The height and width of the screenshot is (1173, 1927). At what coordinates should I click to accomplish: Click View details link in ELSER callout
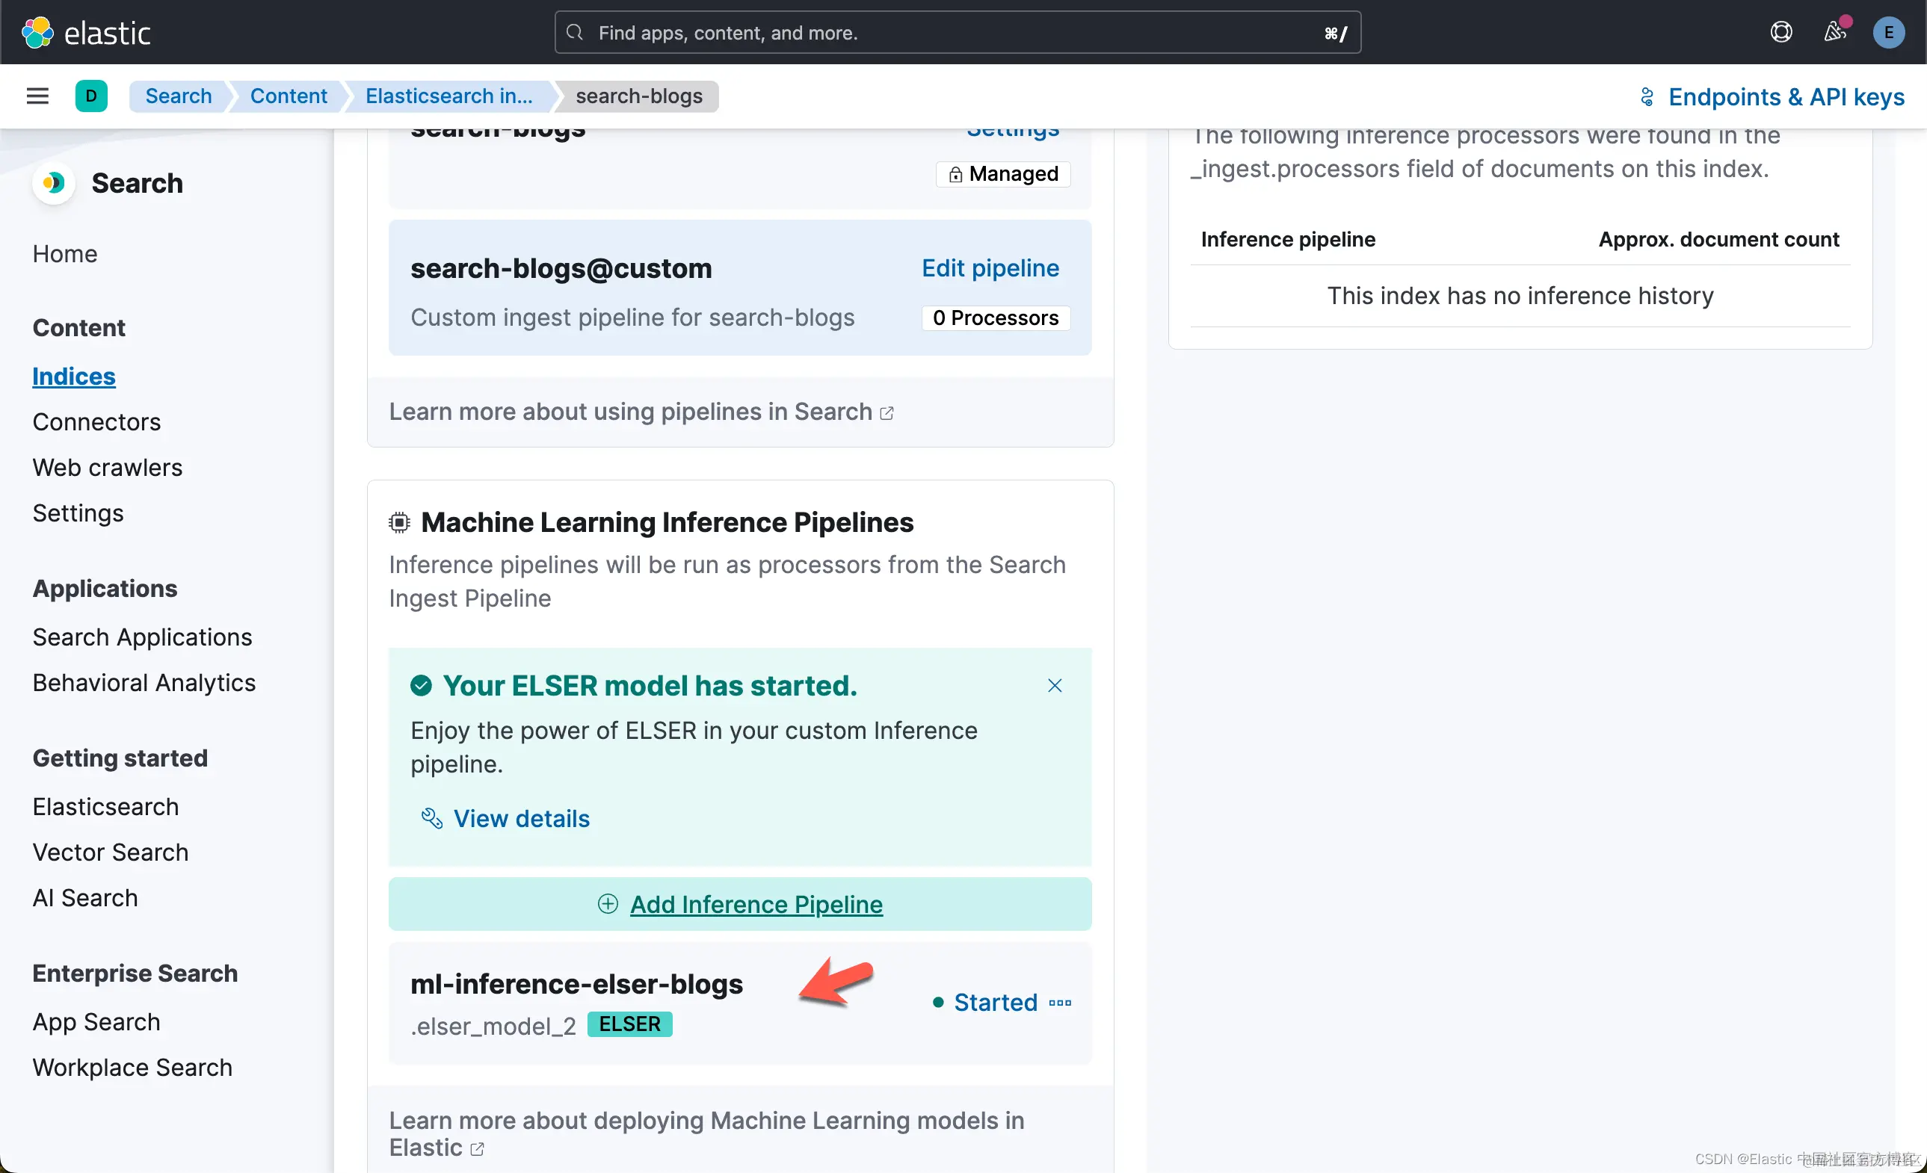[521, 818]
